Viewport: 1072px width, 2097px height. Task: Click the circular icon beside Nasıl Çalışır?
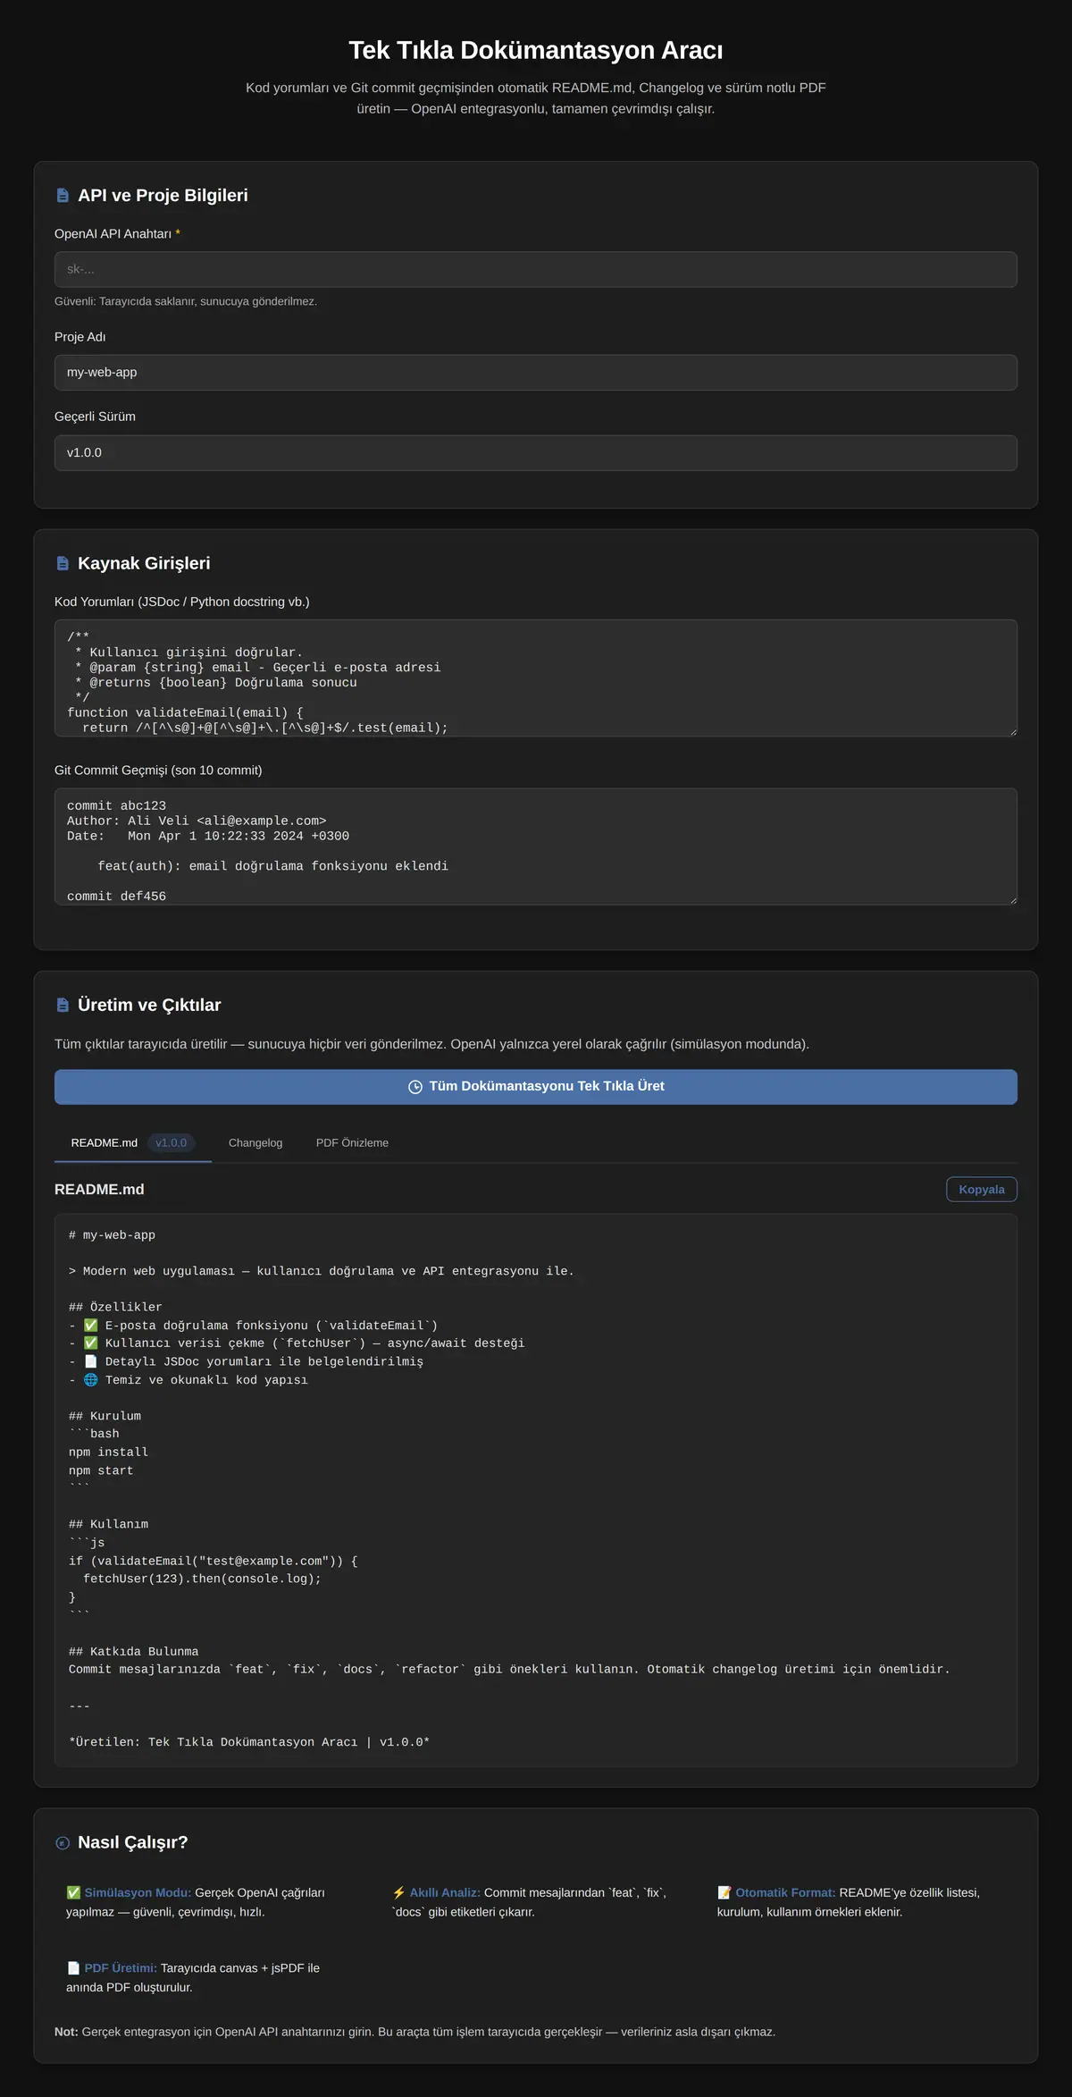tap(63, 1843)
